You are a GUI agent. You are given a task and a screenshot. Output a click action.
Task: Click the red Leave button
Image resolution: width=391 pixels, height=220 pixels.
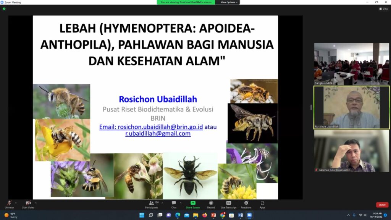tap(381, 205)
